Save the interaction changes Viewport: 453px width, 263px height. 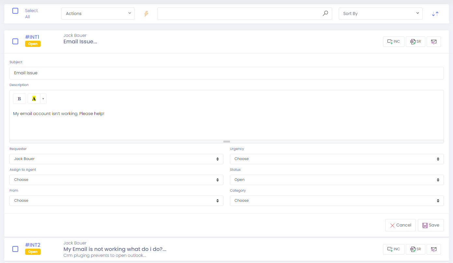click(431, 225)
